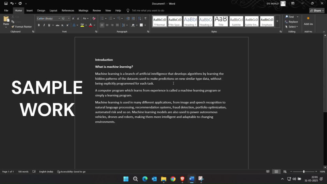Open numbering list dropdown arrow
The image size is (327, 184).
[x=114, y=19]
